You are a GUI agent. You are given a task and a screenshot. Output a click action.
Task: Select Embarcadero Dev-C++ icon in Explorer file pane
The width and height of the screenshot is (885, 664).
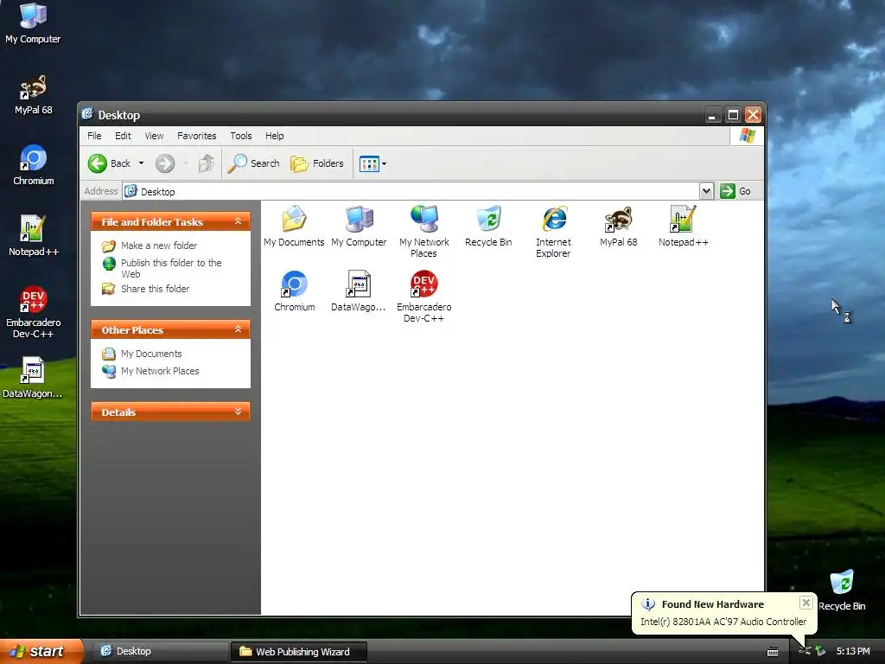(423, 297)
